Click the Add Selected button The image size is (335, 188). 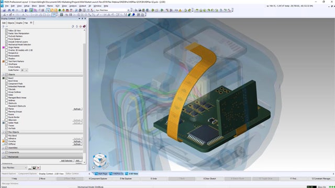coord(66,160)
